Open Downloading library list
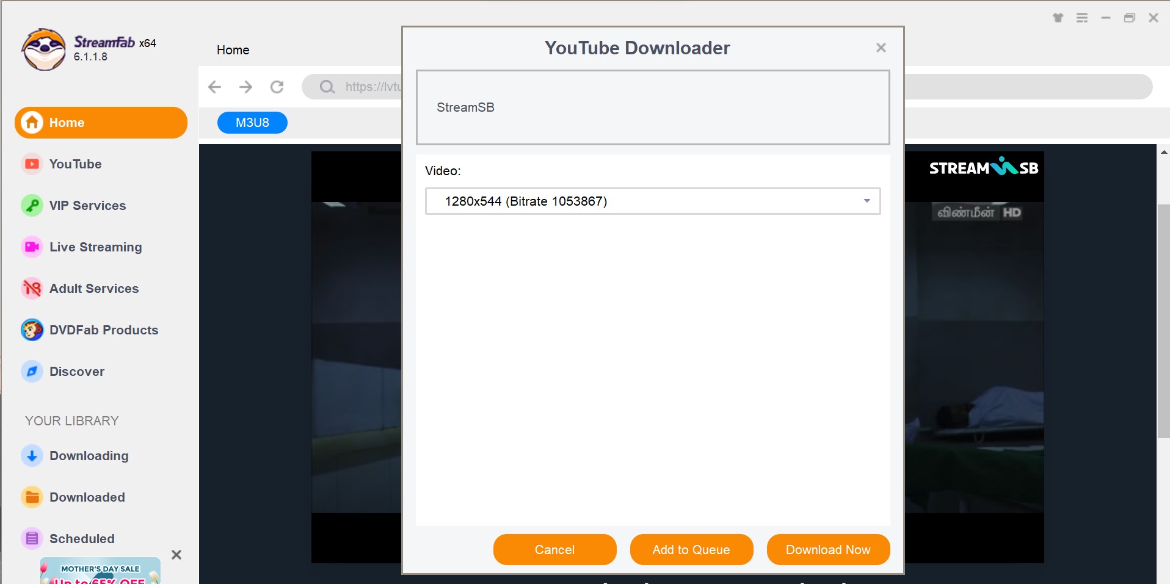 [x=89, y=456]
